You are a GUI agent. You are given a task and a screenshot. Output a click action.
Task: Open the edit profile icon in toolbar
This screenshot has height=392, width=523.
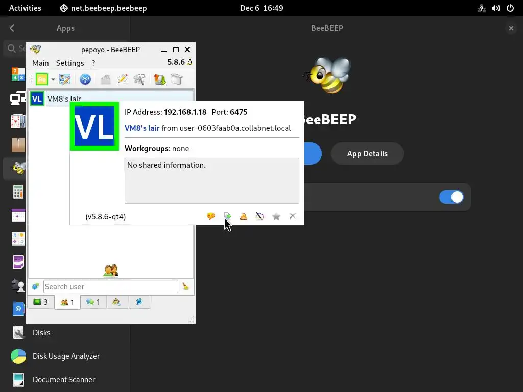pos(65,79)
